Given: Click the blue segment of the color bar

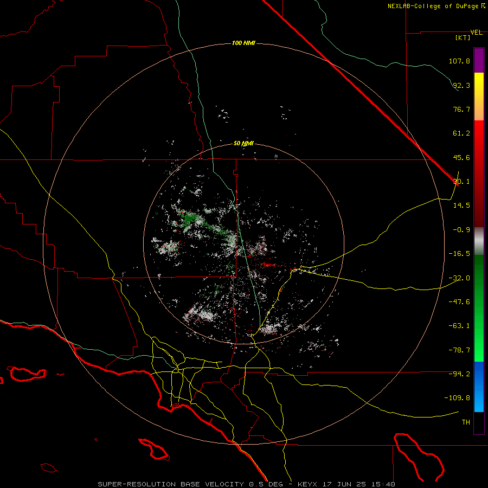Looking at the screenshot, I should click(479, 387).
